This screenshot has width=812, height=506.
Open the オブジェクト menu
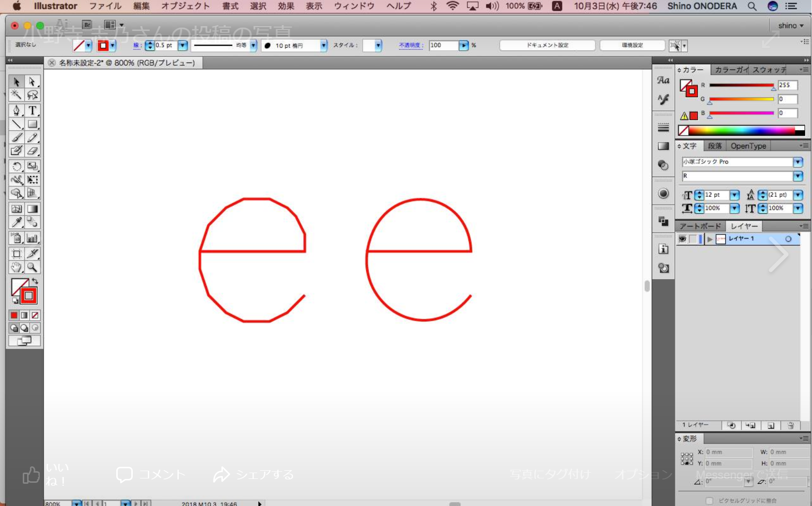(186, 6)
